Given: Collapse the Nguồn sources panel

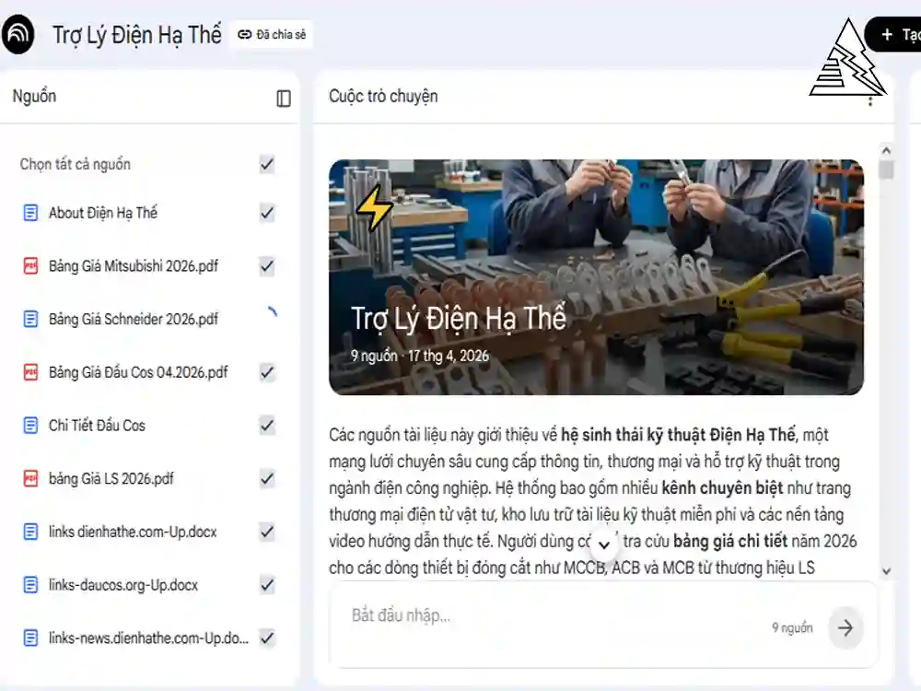Looking at the screenshot, I should point(284,99).
